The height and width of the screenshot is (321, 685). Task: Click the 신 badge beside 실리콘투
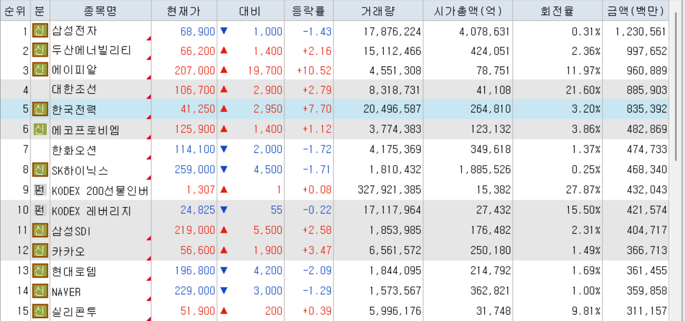[40, 311]
